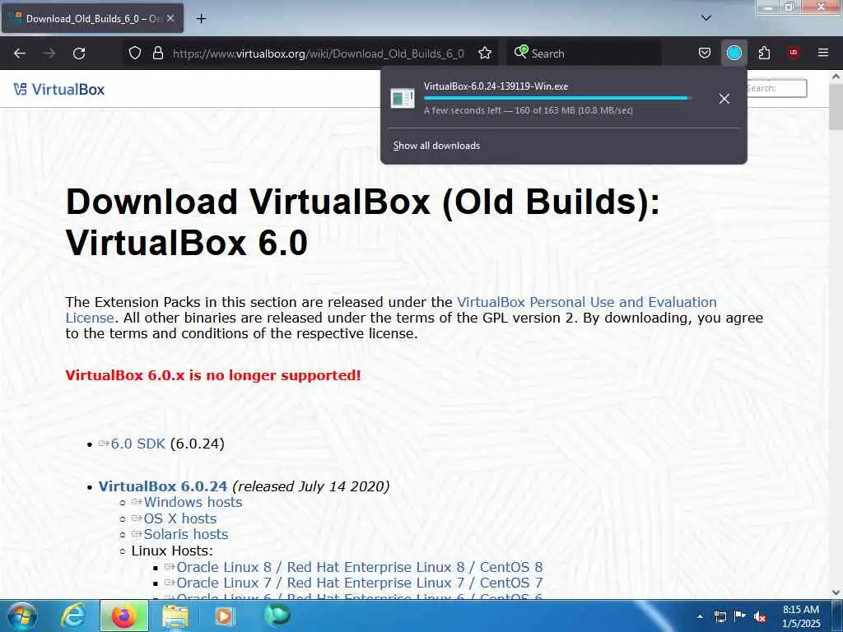The height and width of the screenshot is (632, 843).
Task: Open the green round taskbar app
Action: click(x=277, y=616)
